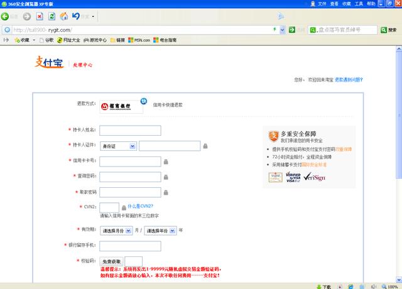402x289 pixels.
Task: Click the CVN2 code input box
Action: point(109,207)
